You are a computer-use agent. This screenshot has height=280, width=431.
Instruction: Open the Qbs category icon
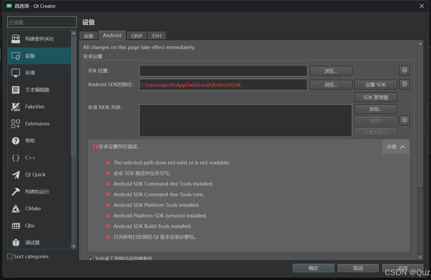[16, 226]
